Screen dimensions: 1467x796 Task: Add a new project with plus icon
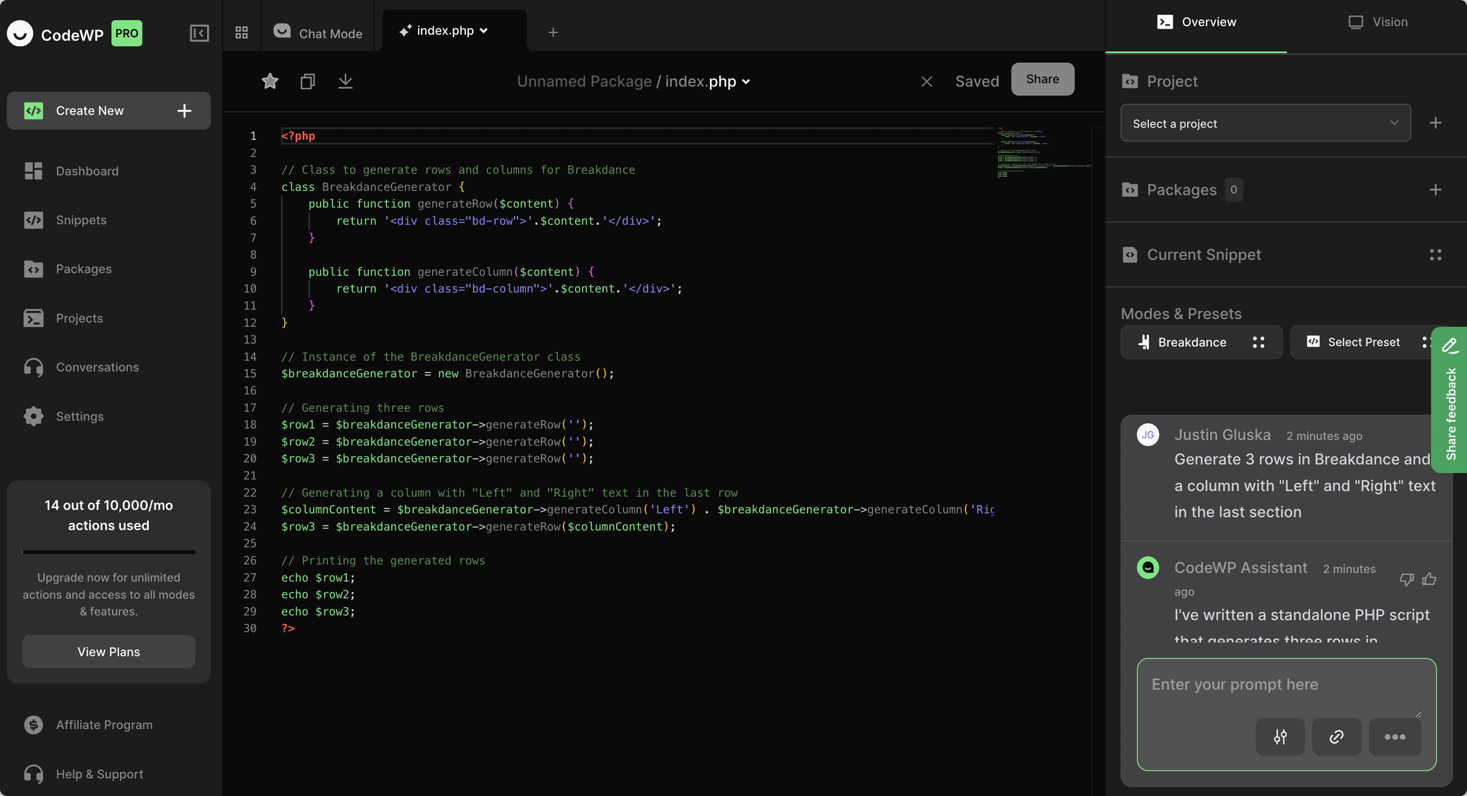1436,123
